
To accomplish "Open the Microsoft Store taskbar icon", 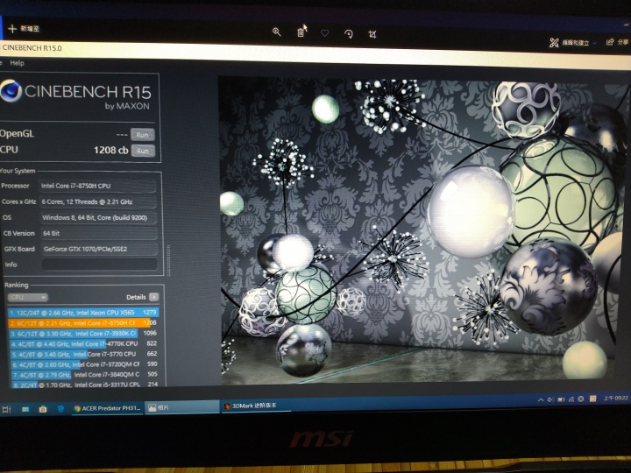I will (x=43, y=409).
